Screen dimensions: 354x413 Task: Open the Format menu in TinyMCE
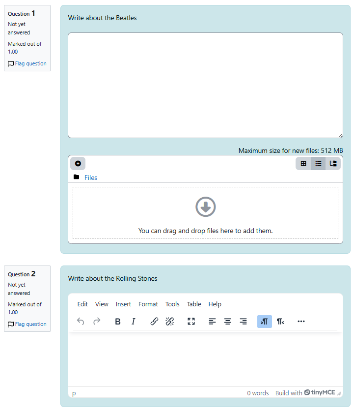point(148,304)
